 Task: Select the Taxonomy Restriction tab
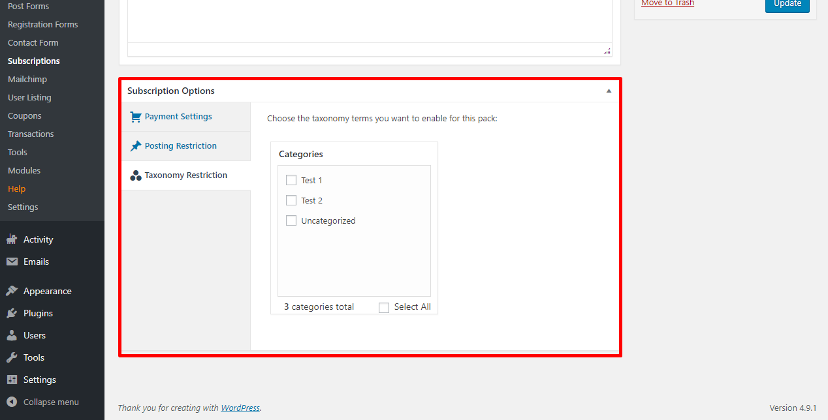click(x=185, y=175)
